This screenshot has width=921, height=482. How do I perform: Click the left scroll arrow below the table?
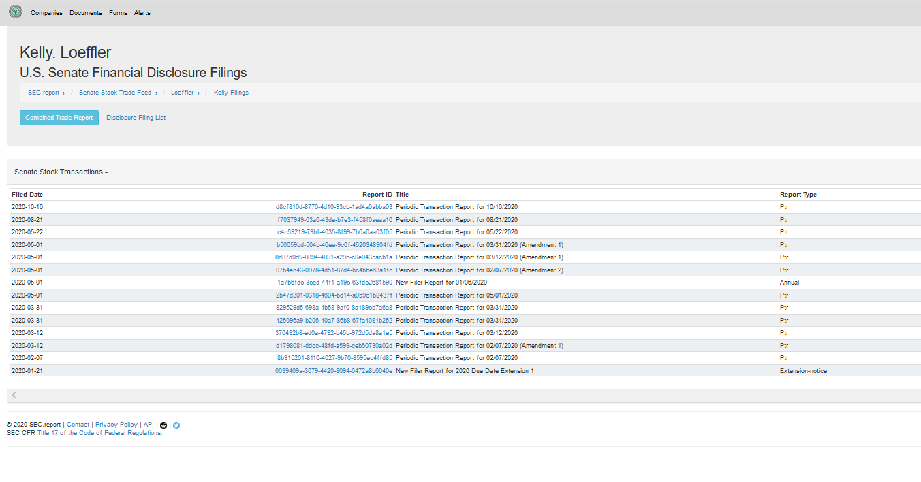(x=14, y=396)
